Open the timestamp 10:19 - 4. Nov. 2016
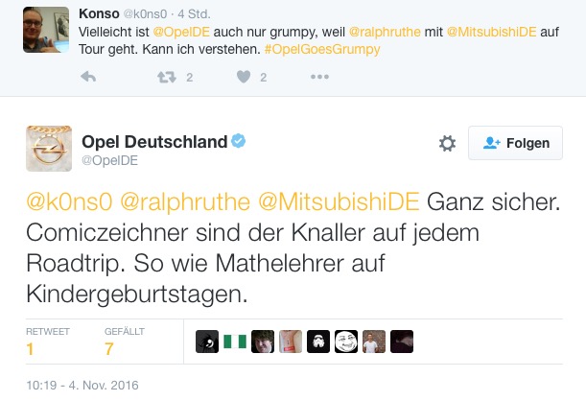This screenshot has width=586, height=401. (82, 385)
